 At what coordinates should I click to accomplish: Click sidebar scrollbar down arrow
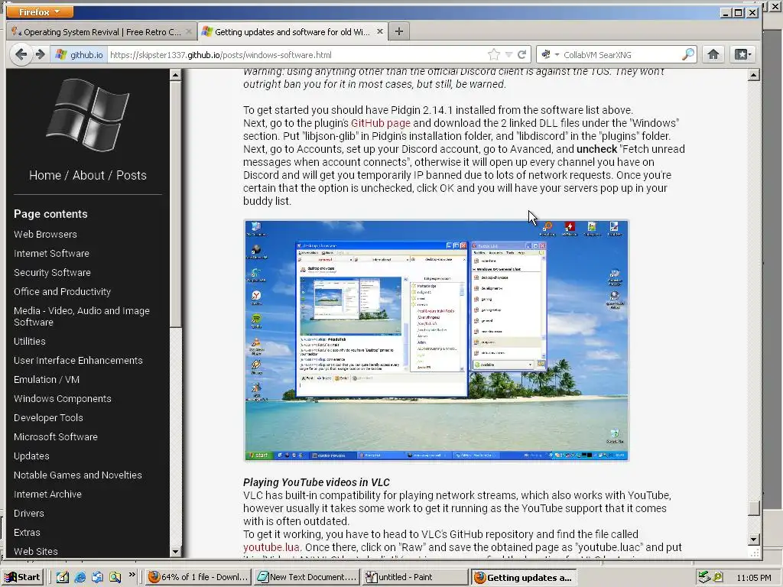pos(175,552)
